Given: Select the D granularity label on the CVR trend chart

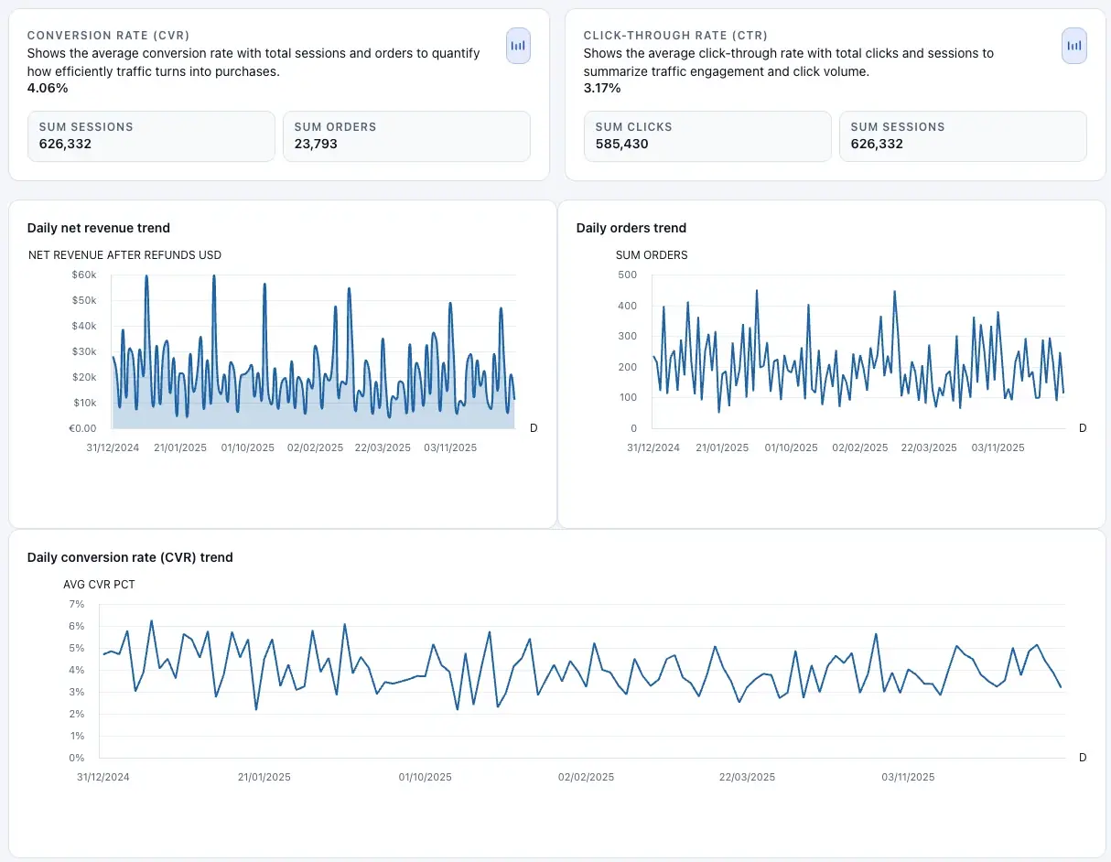Looking at the screenshot, I should [x=1083, y=757].
